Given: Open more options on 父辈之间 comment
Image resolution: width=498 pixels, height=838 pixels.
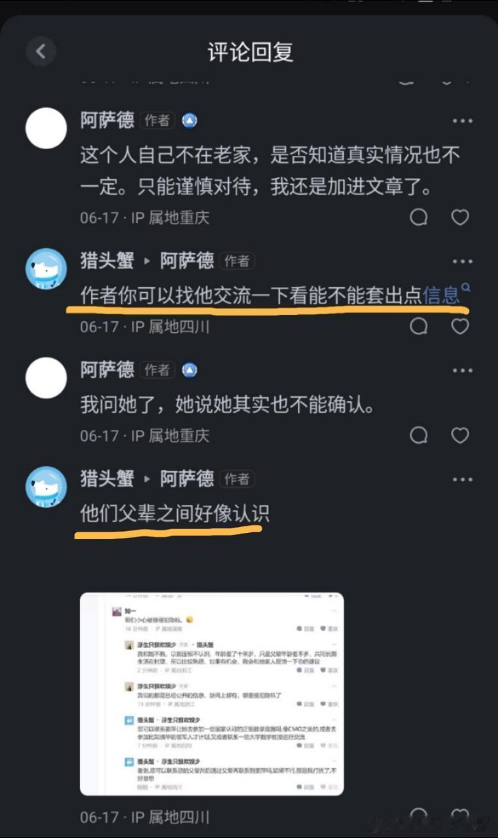Looking at the screenshot, I should [463, 479].
